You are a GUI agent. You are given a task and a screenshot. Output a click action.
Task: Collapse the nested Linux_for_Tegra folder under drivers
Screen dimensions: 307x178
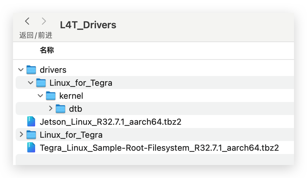click(x=31, y=83)
